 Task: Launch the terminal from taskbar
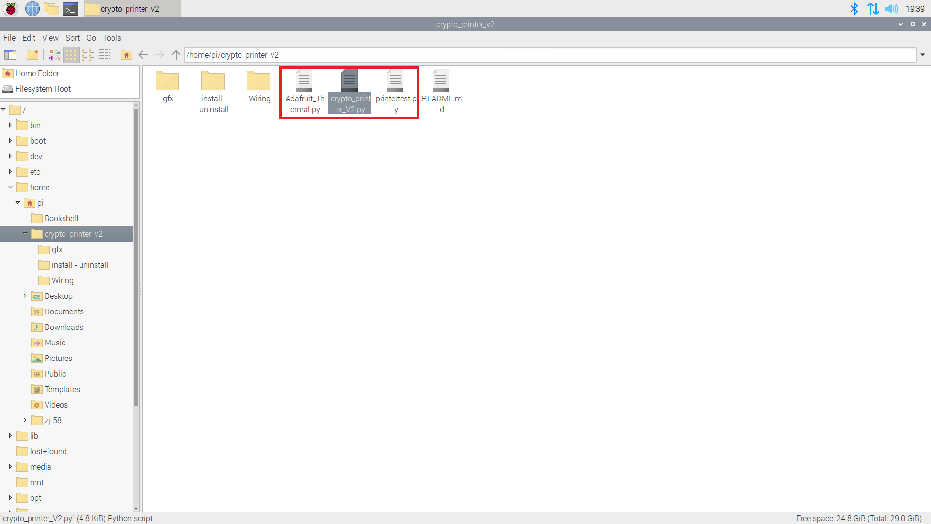70,9
